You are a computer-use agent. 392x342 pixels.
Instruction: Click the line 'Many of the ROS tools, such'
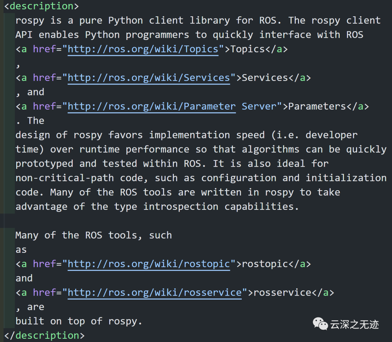coord(94,236)
